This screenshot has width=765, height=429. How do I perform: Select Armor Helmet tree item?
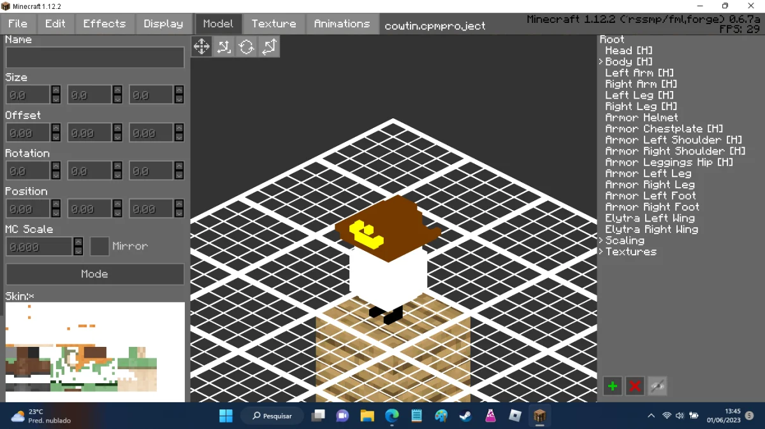tap(642, 118)
